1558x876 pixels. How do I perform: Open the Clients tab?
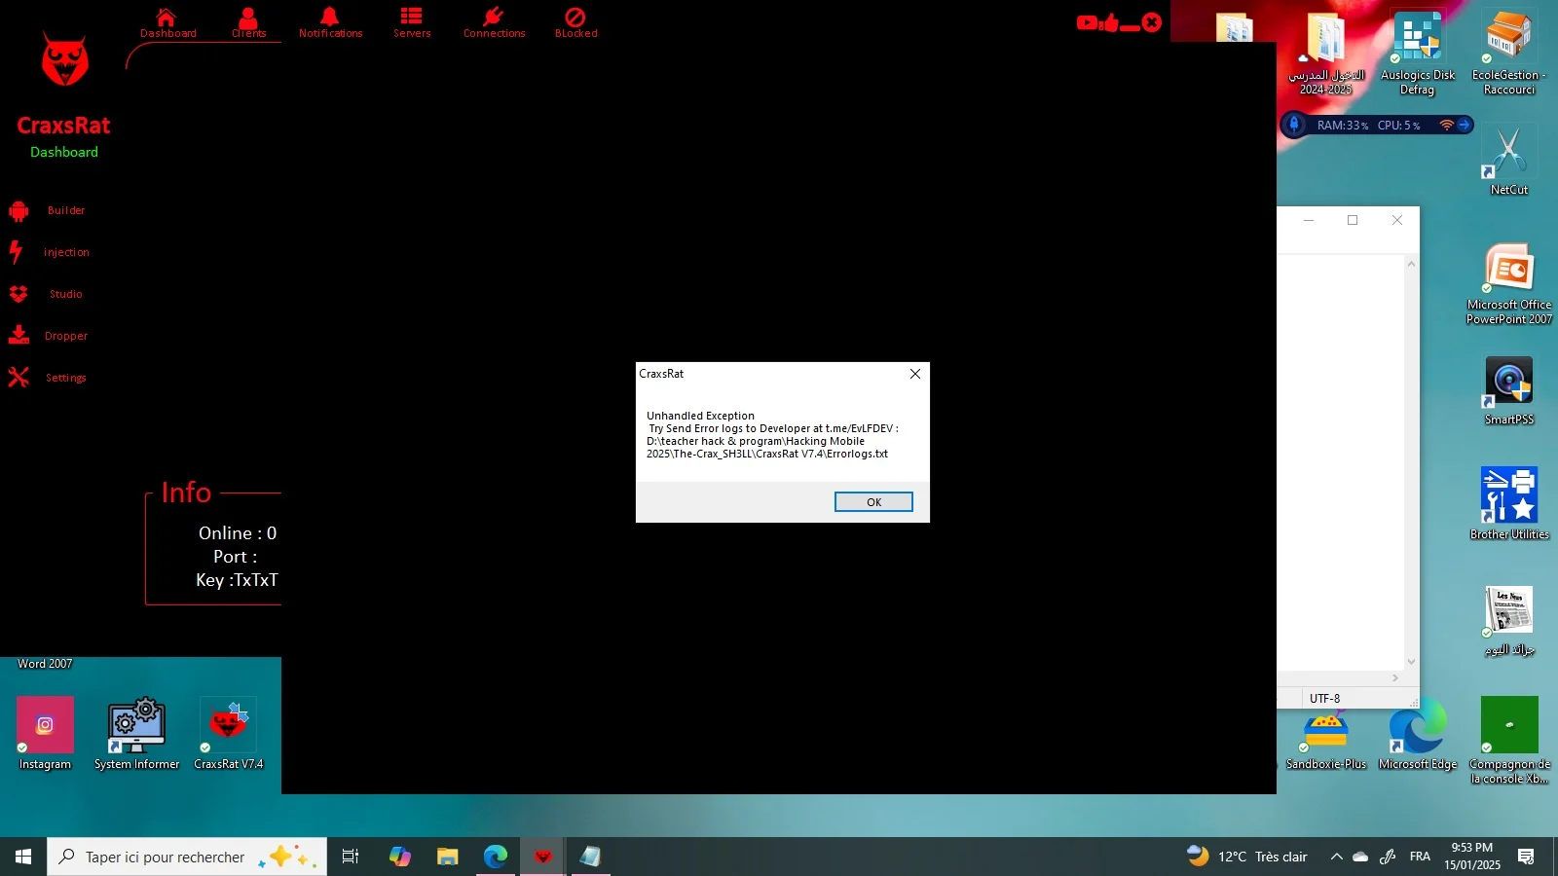248,23
